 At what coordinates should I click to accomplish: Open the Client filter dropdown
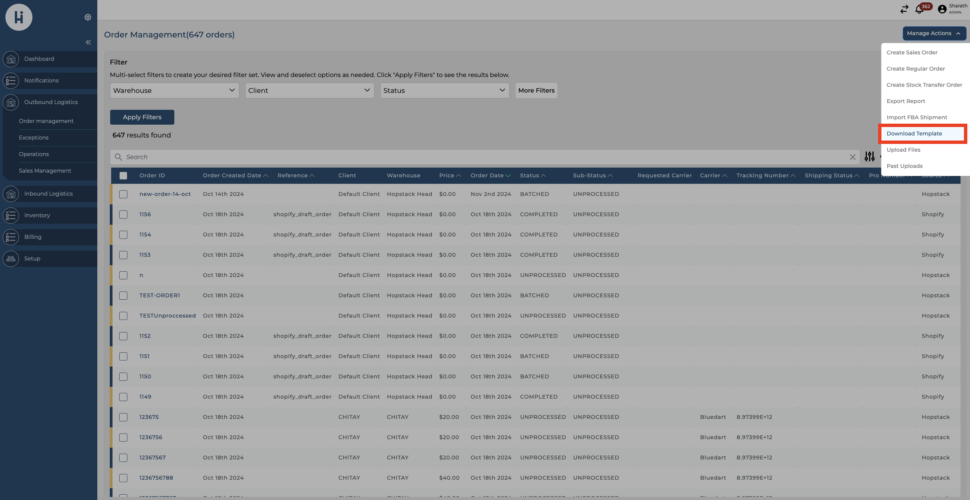309,90
